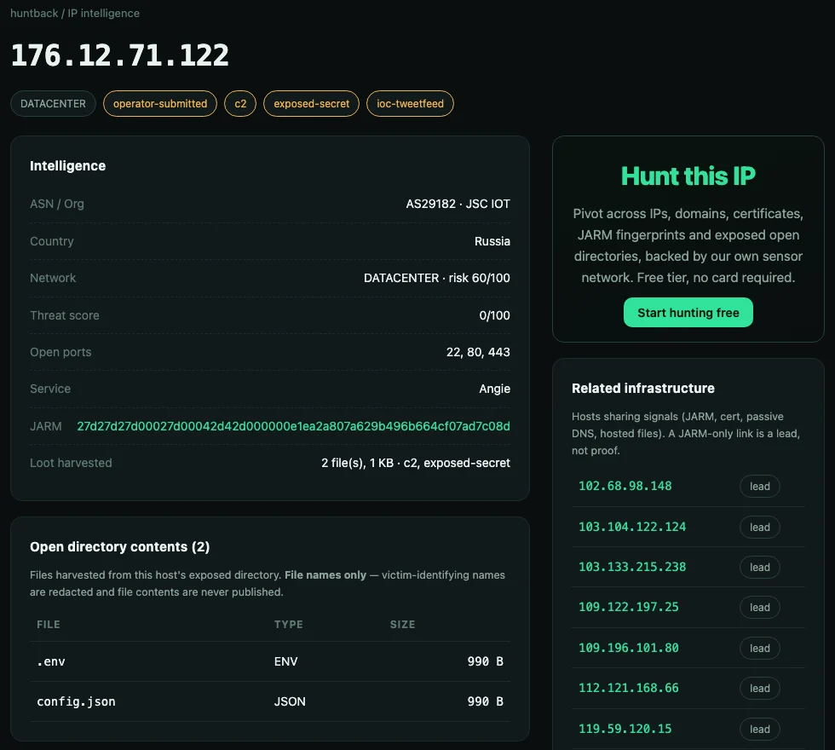This screenshot has width=835, height=750.
Task: Select the ENV type cell
Action: coord(285,661)
